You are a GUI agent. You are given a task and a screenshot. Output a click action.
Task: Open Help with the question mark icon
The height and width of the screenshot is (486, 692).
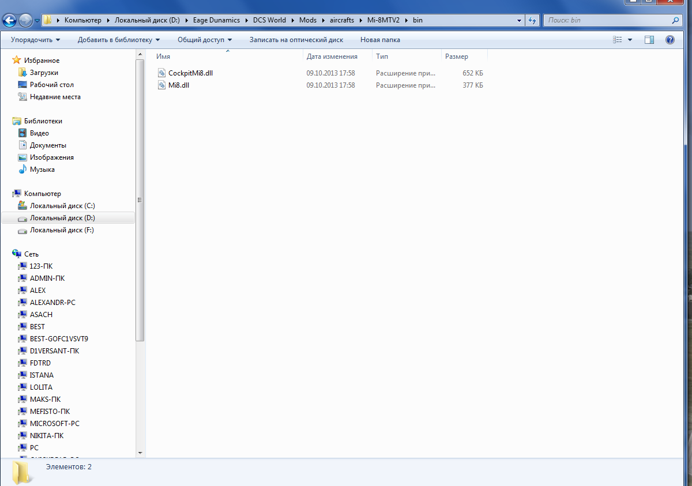pos(670,40)
